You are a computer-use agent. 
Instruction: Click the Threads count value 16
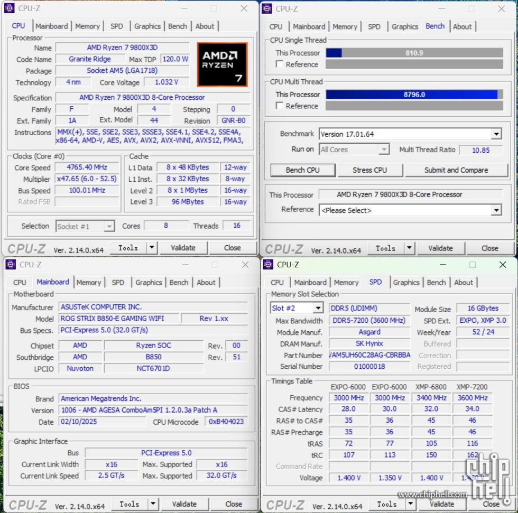tap(237, 226)
